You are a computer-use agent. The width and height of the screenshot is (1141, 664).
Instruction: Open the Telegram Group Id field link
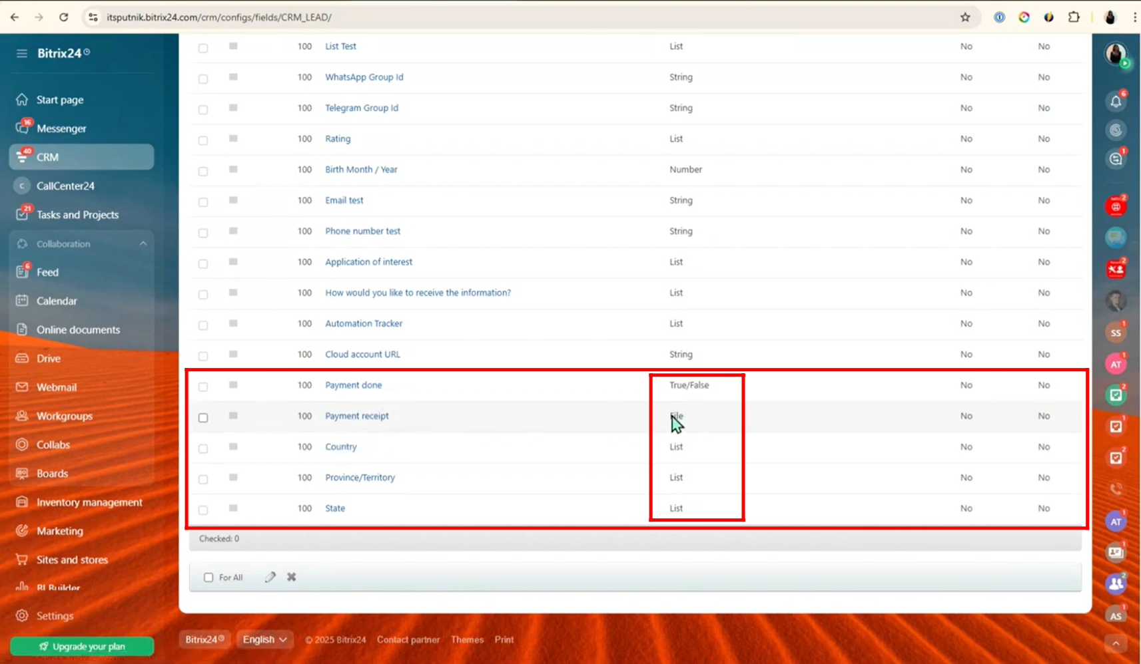click(362, 108)
